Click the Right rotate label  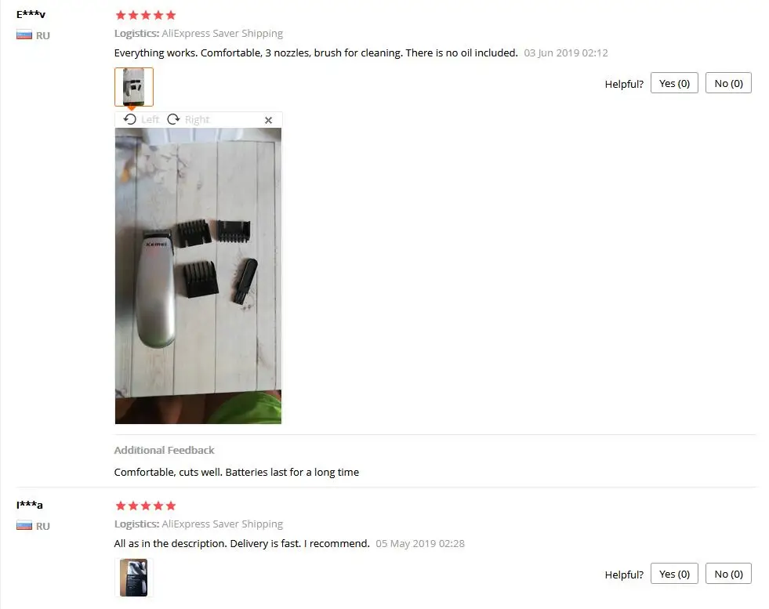coord(198,120)
